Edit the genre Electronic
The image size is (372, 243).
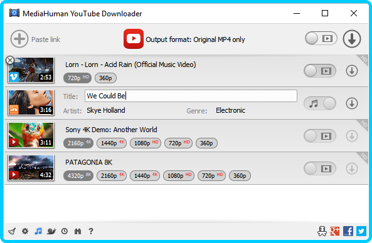point(230,110)
